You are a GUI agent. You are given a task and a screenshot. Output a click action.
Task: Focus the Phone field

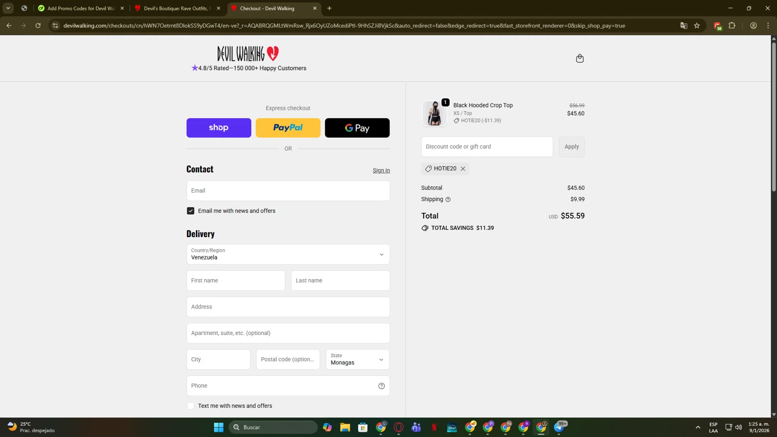(x=288, y=386)
